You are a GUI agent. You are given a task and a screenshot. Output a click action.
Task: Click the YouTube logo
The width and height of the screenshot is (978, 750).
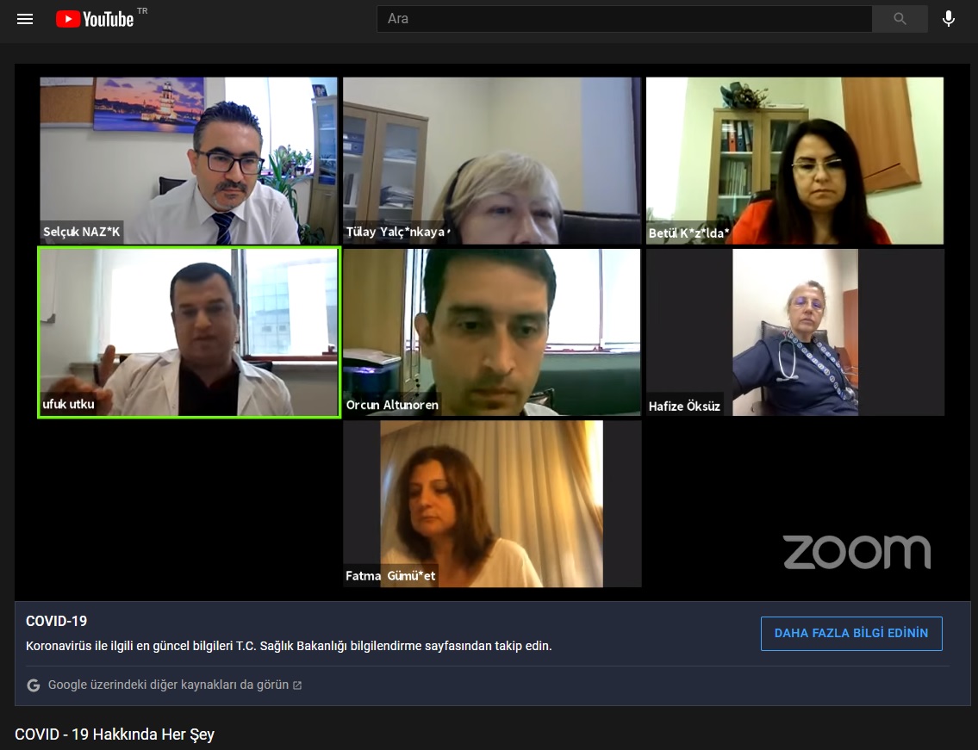click(x=95, y=19)
